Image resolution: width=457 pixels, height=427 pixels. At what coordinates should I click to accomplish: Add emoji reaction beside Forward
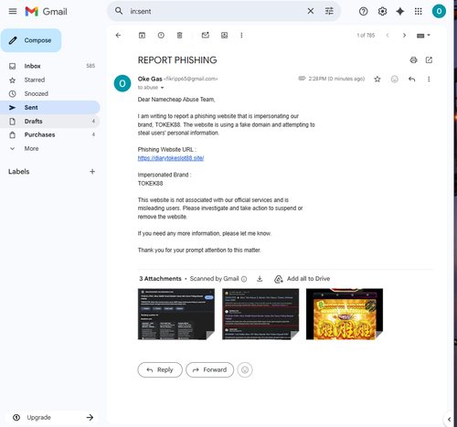[245, 369]
